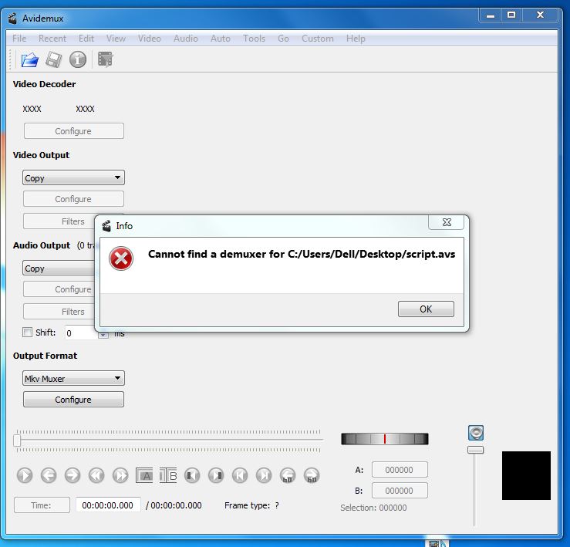Click the B marker value field
Viewport: 570px width, 547px height.
tap(400, 491)
